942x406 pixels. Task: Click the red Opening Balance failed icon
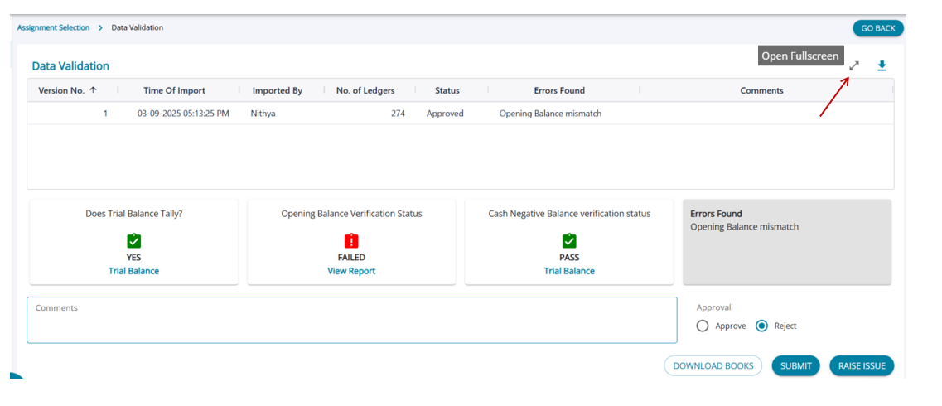[351, 240]
